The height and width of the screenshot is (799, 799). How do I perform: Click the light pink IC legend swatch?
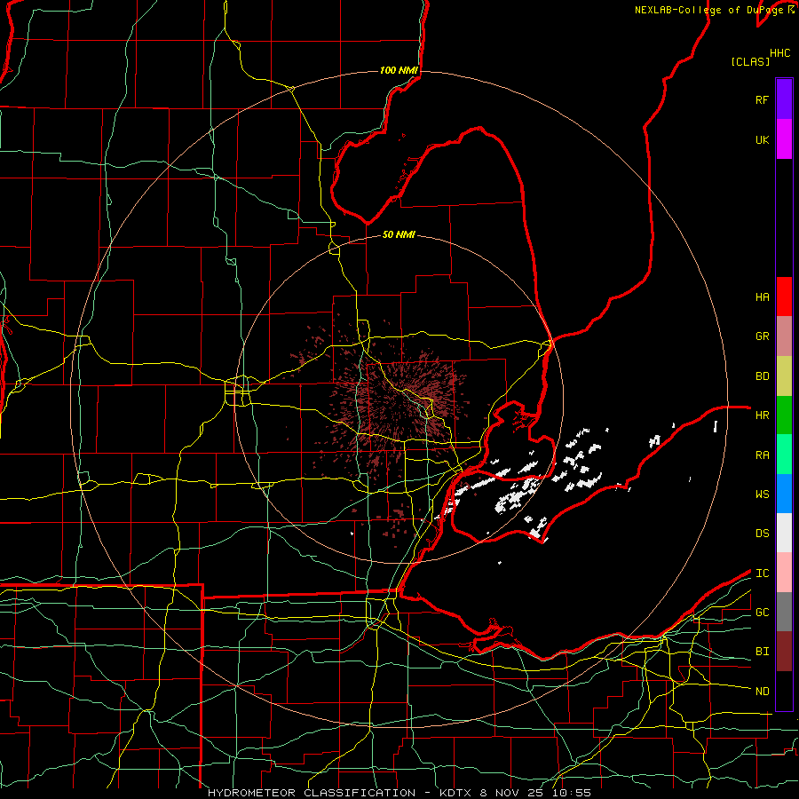pos(784,573)
